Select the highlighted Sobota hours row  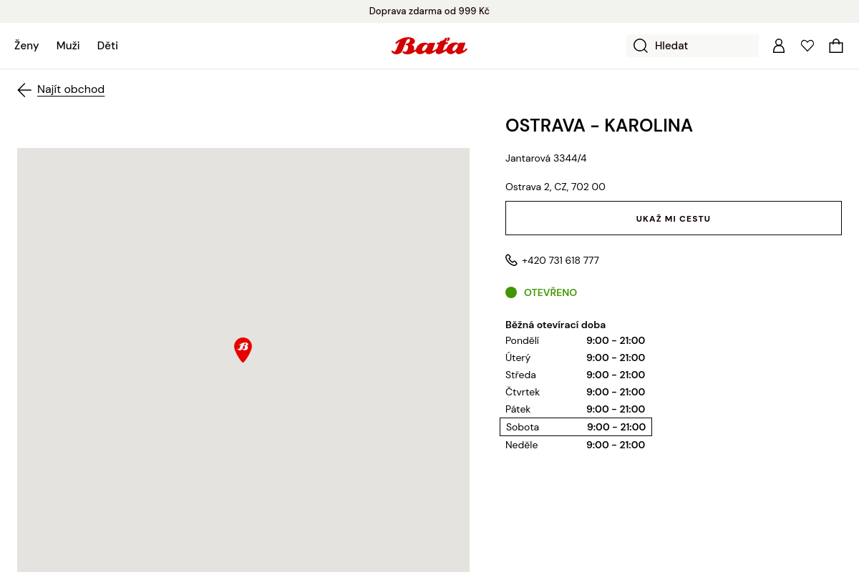tap(576, 427)
